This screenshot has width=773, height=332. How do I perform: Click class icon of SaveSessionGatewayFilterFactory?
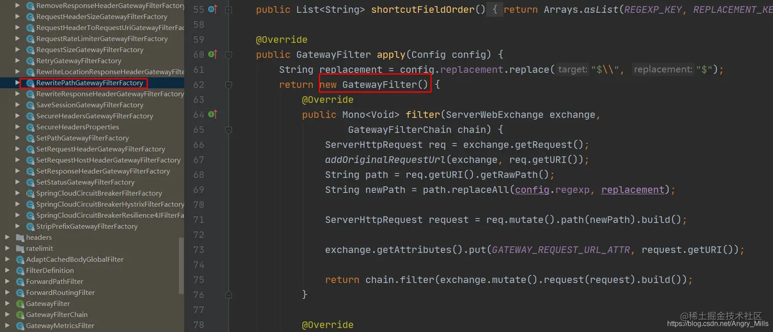tap(30, 105)
